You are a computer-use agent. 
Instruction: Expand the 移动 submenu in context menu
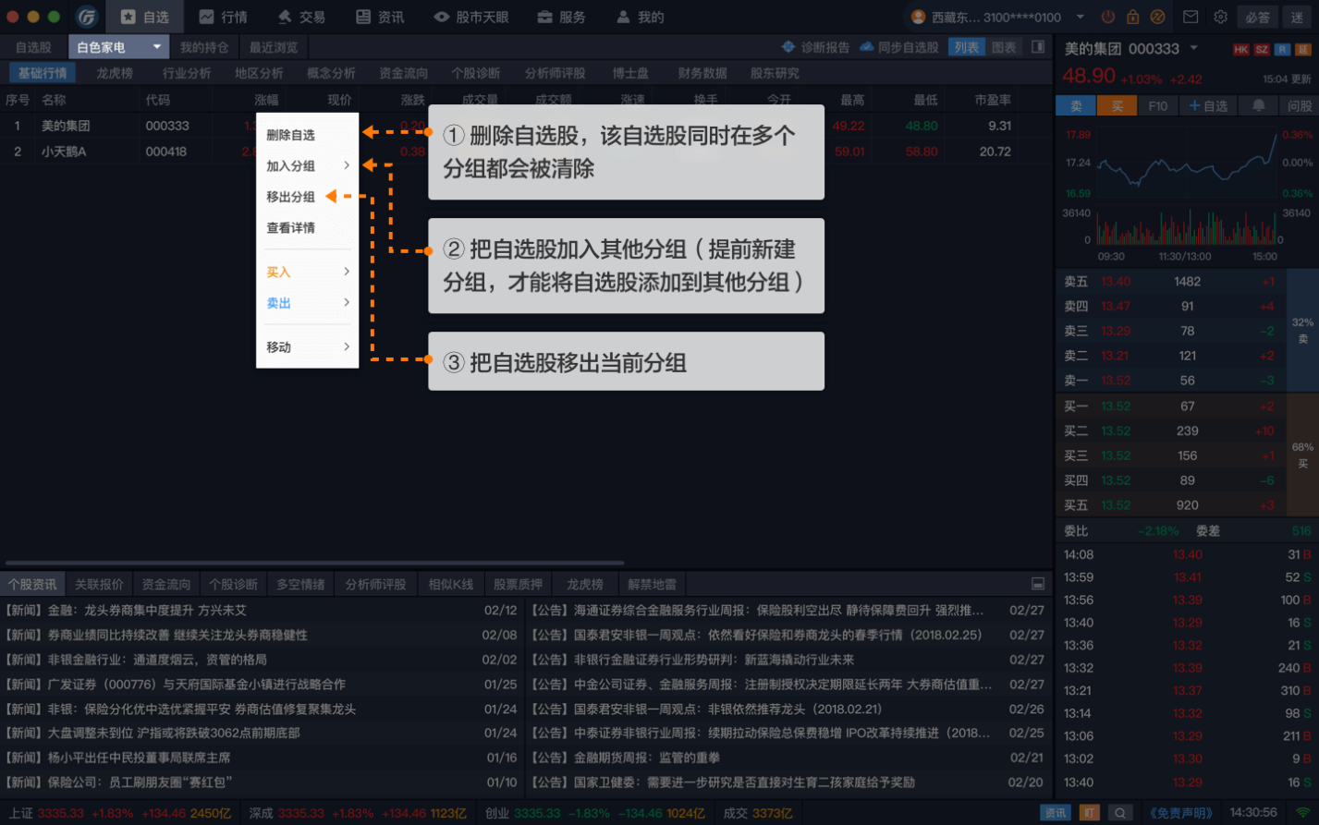307,347
